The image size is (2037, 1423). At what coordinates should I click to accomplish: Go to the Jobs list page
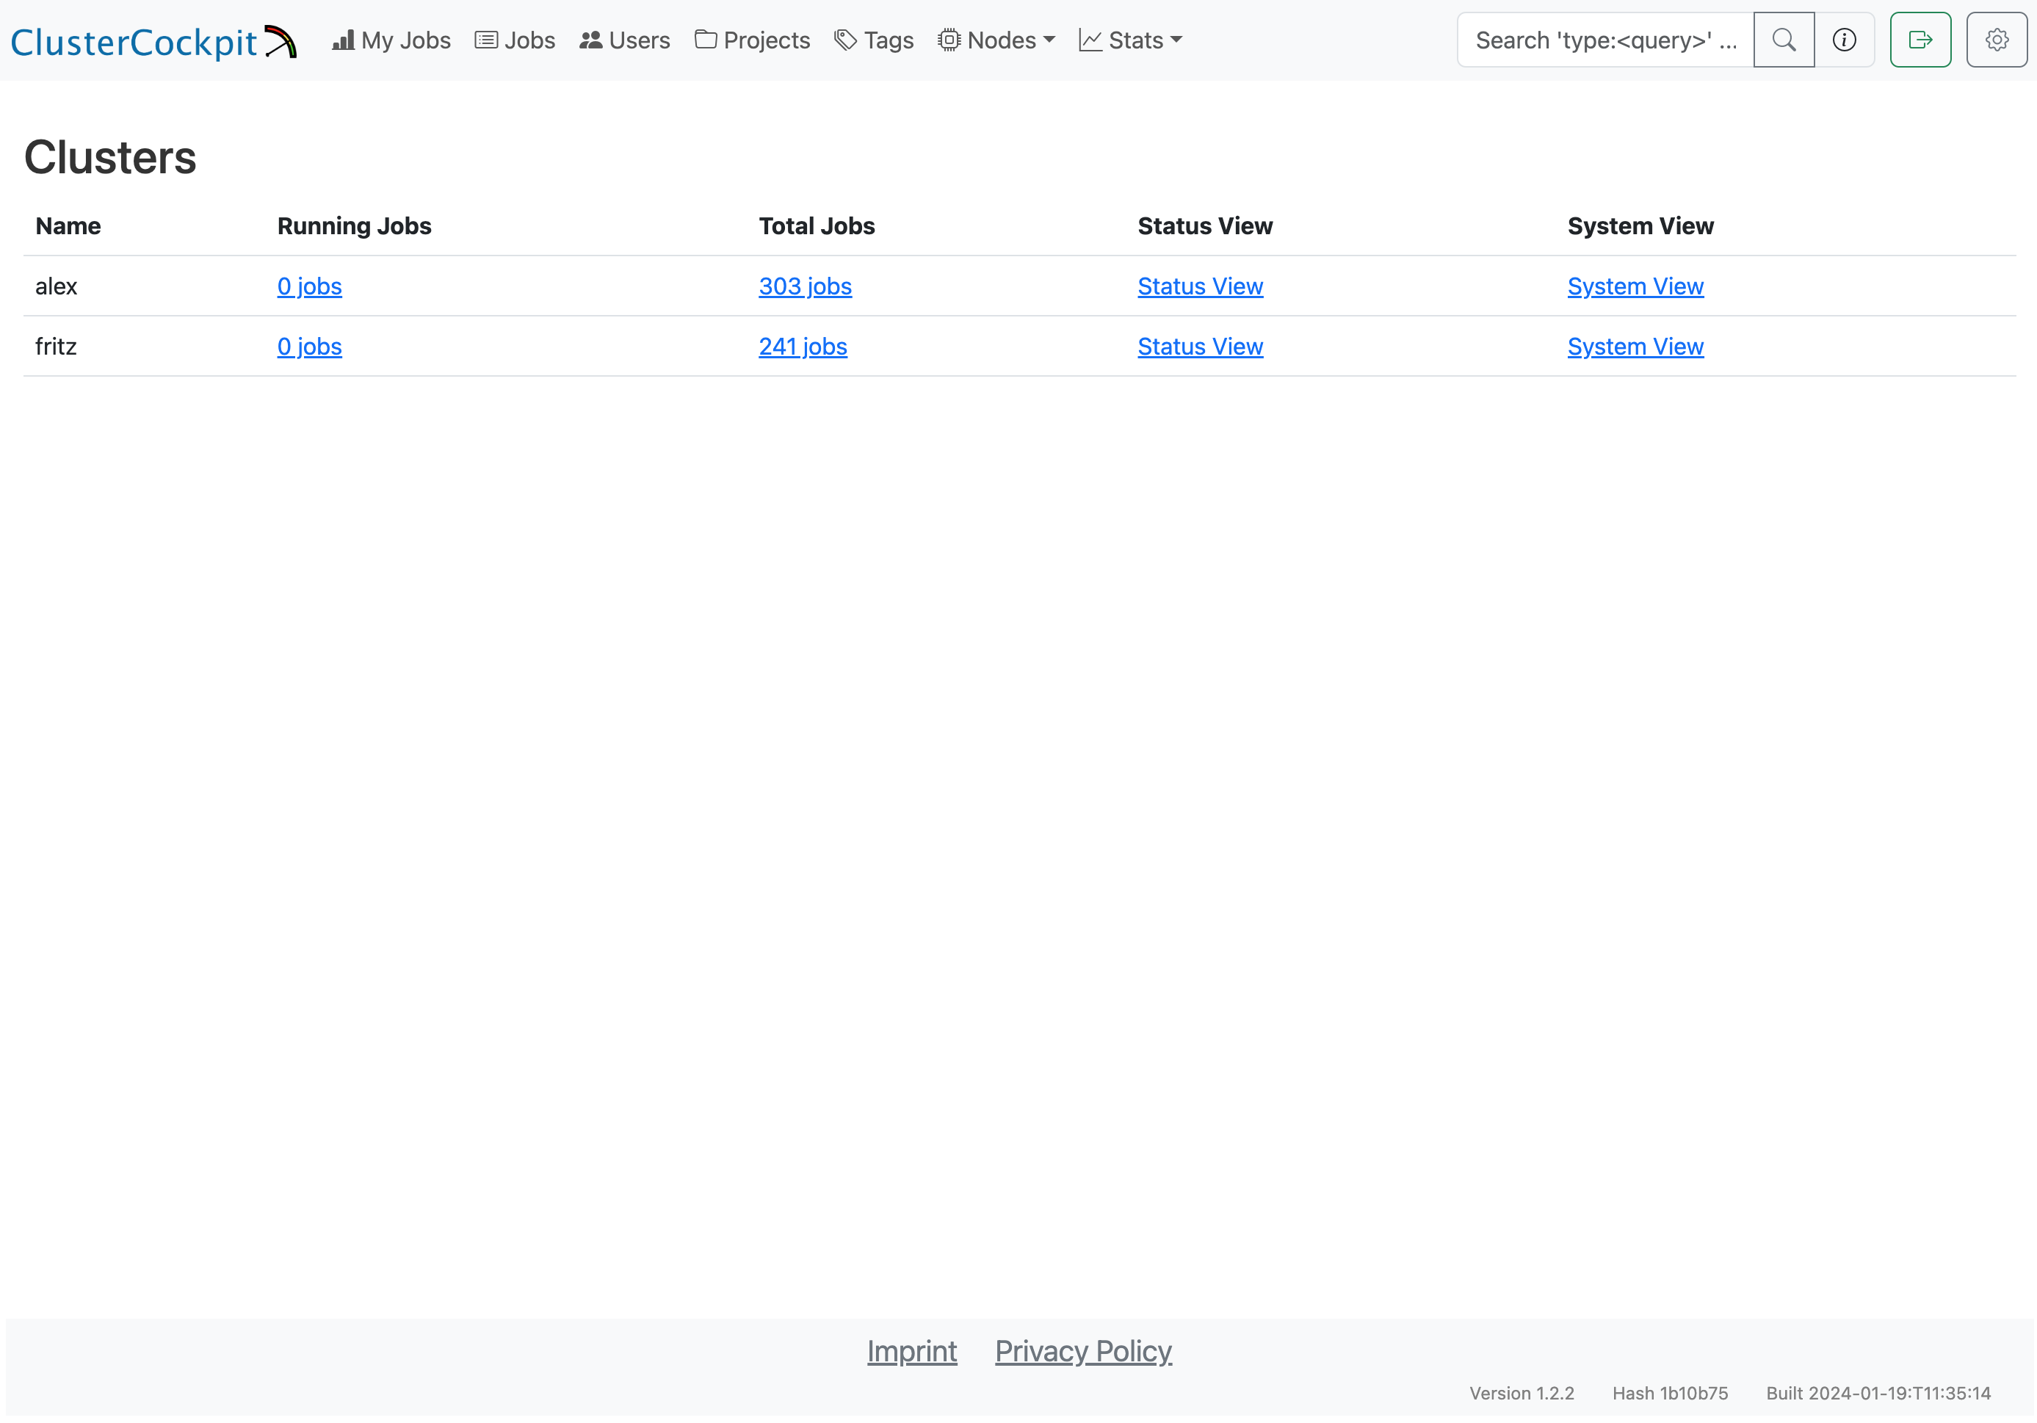[x=515, y=40]
